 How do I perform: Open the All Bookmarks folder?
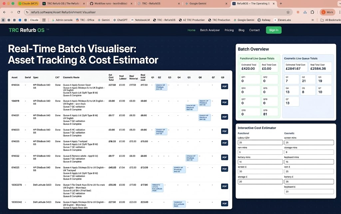coord(331,20)
